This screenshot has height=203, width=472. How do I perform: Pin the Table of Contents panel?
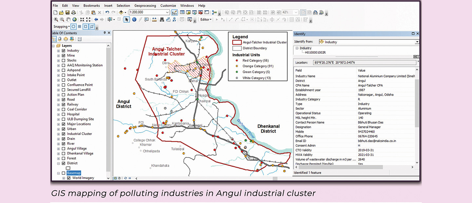coord(105,33)
